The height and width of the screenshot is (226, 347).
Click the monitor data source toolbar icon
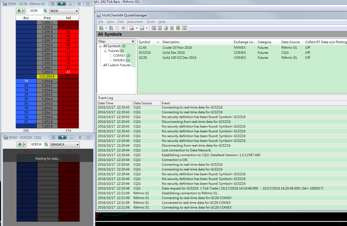tap(160, 28)
